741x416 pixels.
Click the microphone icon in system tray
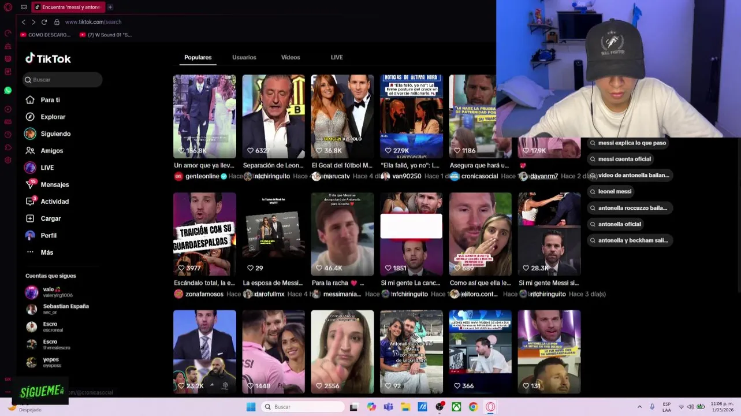tap(652, 407)
